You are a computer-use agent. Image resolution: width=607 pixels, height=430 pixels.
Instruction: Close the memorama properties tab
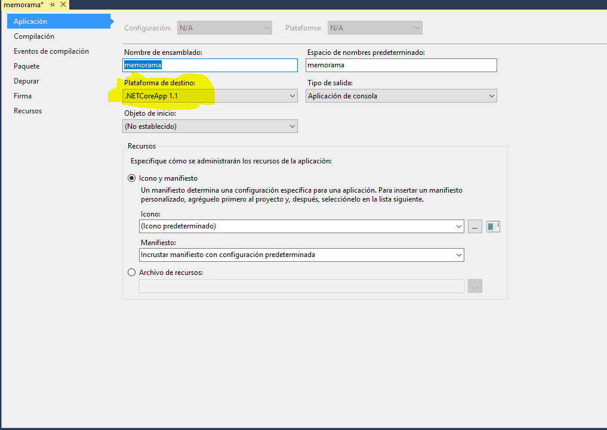tap(63, 5)
